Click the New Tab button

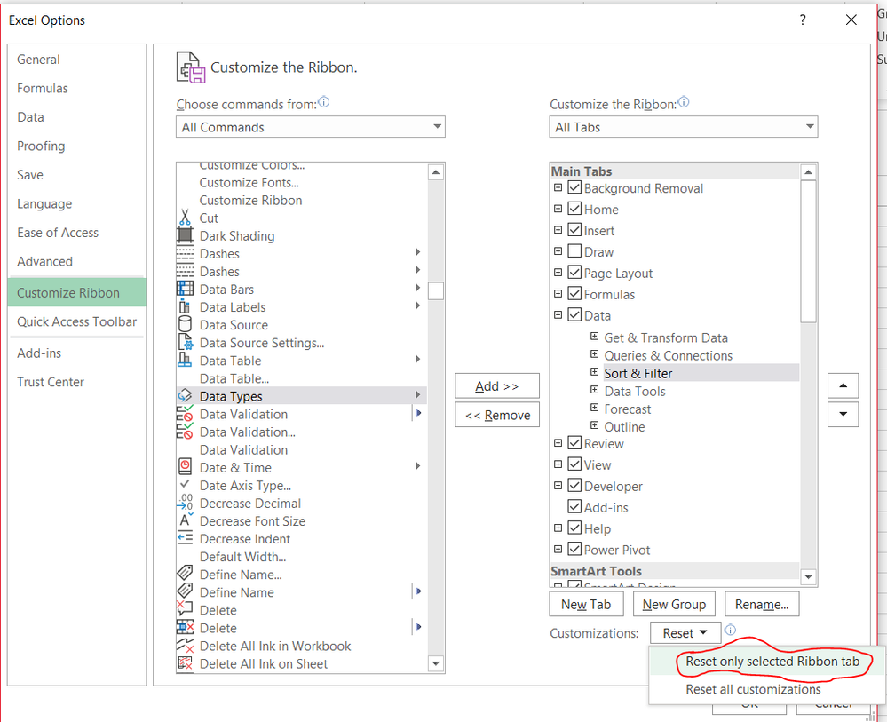[587, 604]
